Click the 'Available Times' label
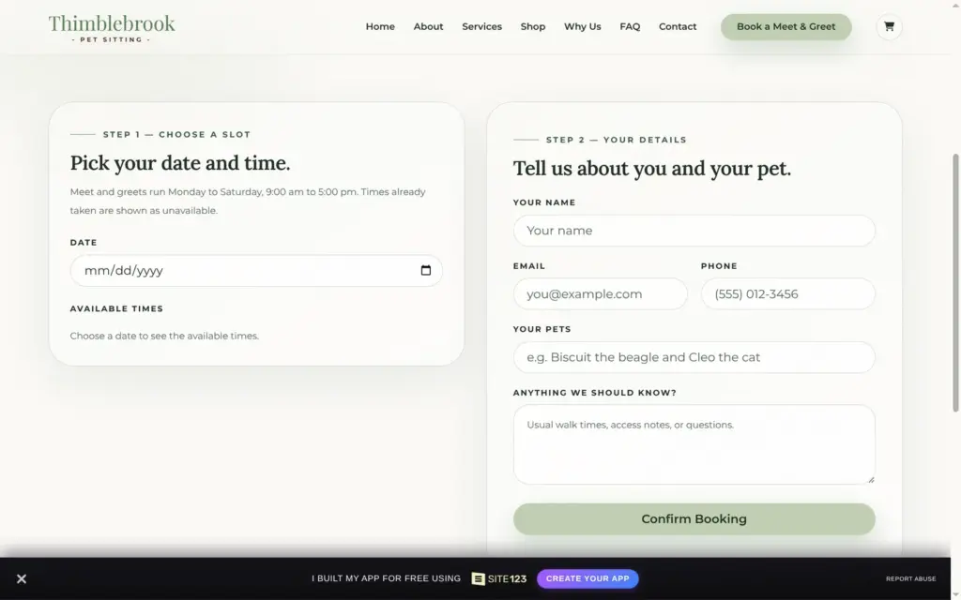Image resolution: width=961 pixels, height=600 pixels. [x=116, y=309]
